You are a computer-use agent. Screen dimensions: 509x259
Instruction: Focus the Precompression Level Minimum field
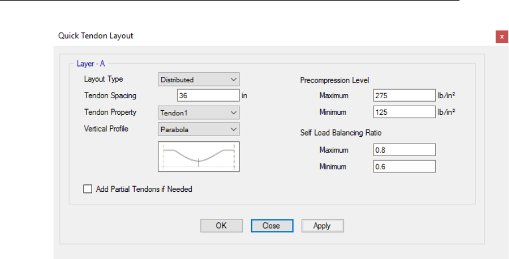tap(404, 111)
